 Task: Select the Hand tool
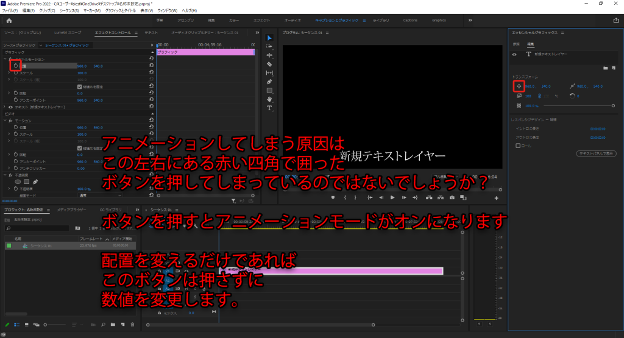[x=269, y=99]
